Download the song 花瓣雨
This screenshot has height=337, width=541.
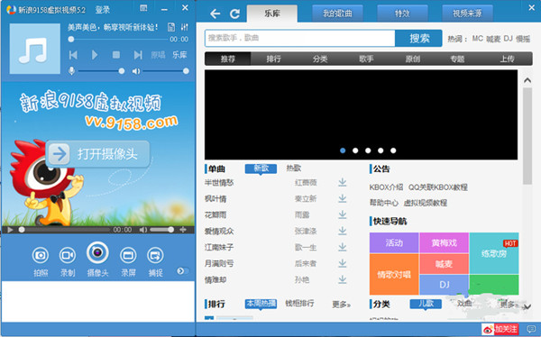coord(343,214)
